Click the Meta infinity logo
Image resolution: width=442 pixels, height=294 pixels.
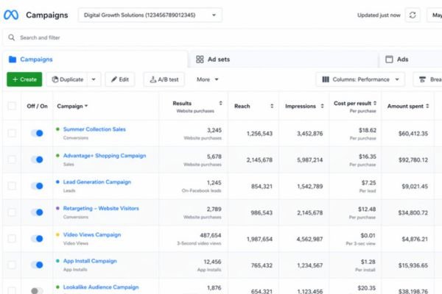(11, 15)
